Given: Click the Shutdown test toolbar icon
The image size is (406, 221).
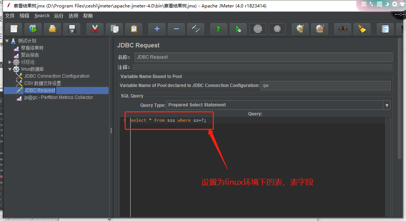Looking at the screenshot, I should click(277, 29).
